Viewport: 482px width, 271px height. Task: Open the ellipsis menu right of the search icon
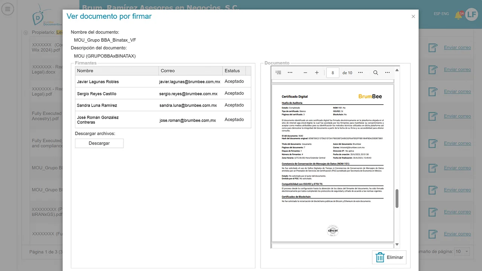(387, 73)
